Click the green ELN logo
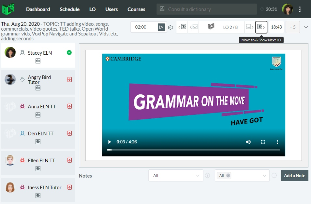The image size is (311, 204). [x=8, y=9]
